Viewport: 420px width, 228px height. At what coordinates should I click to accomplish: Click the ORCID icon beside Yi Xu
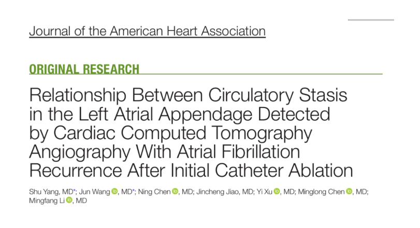(x=277, y=192)
